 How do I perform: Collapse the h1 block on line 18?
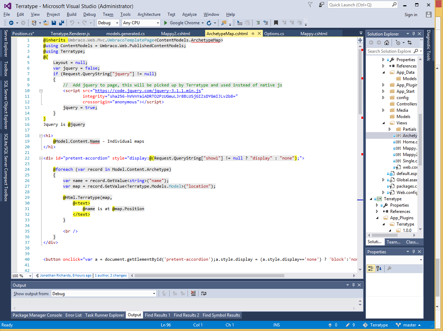(41, 136)
